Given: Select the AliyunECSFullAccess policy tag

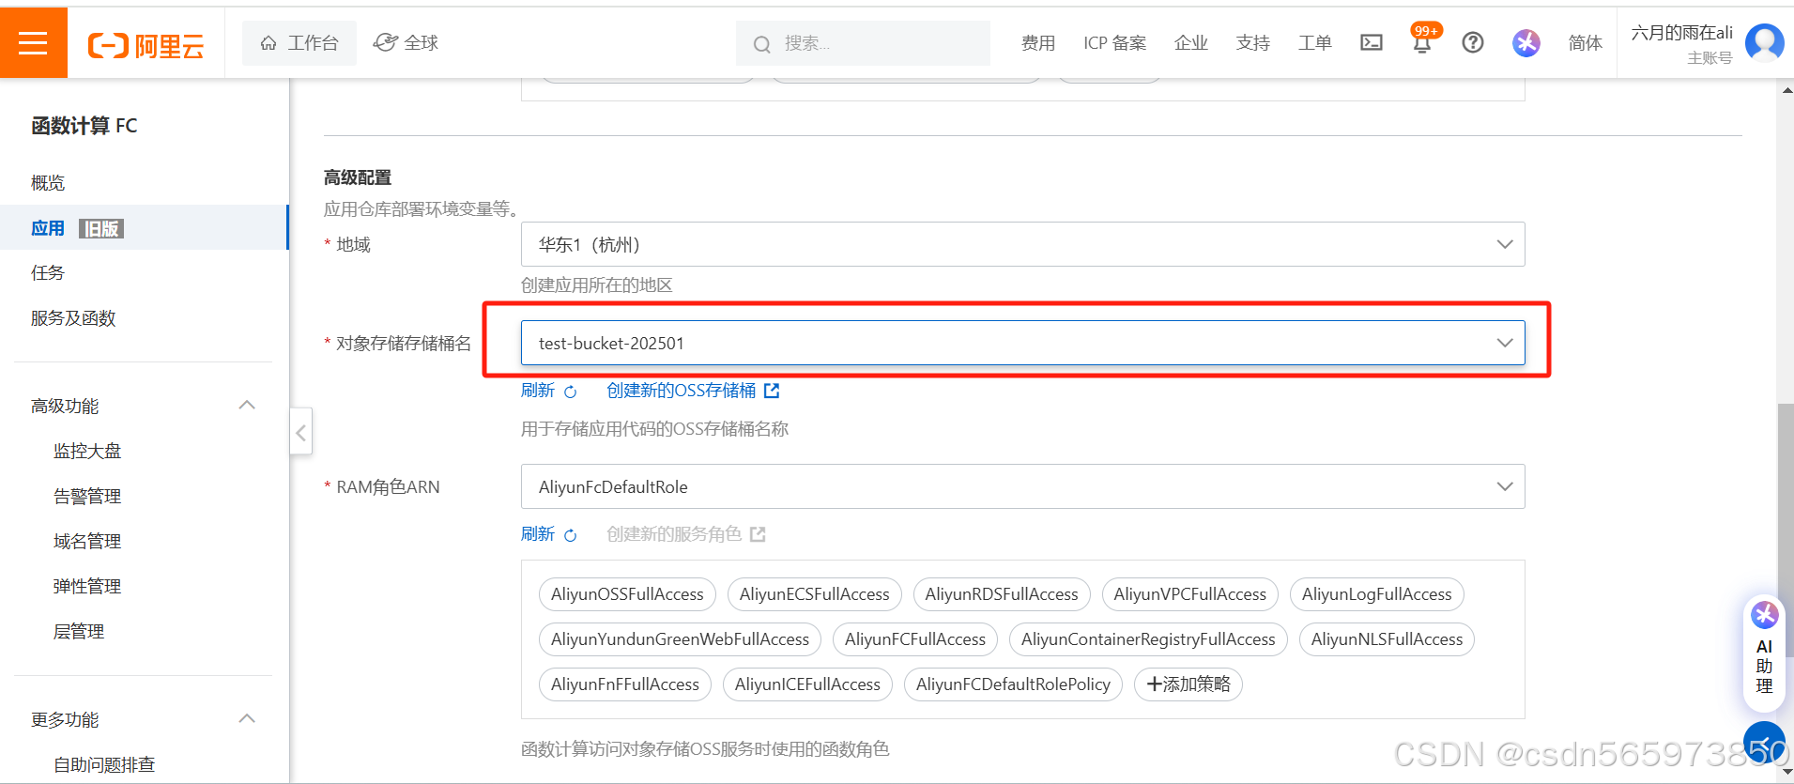Looking at the screenshot, I should [815, 594].
